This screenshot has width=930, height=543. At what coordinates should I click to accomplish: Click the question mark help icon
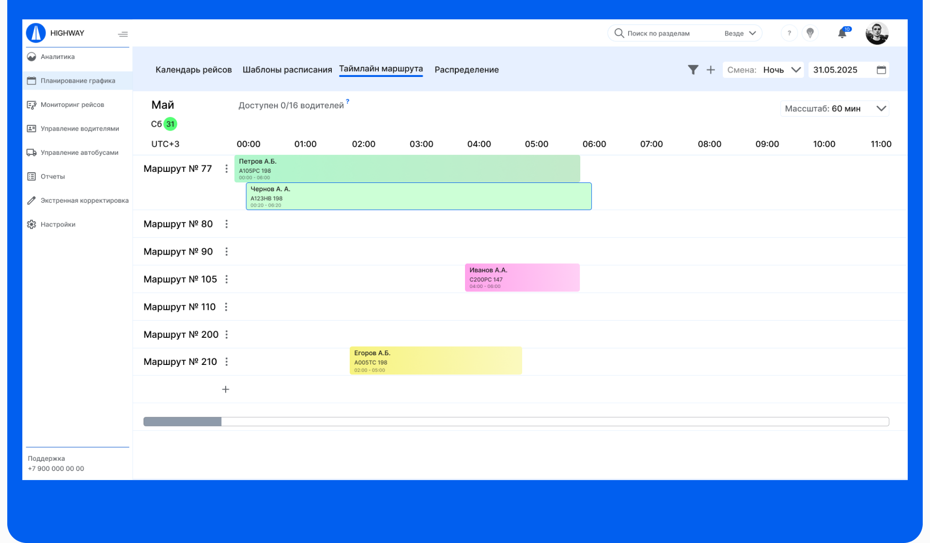pos(789,33)
